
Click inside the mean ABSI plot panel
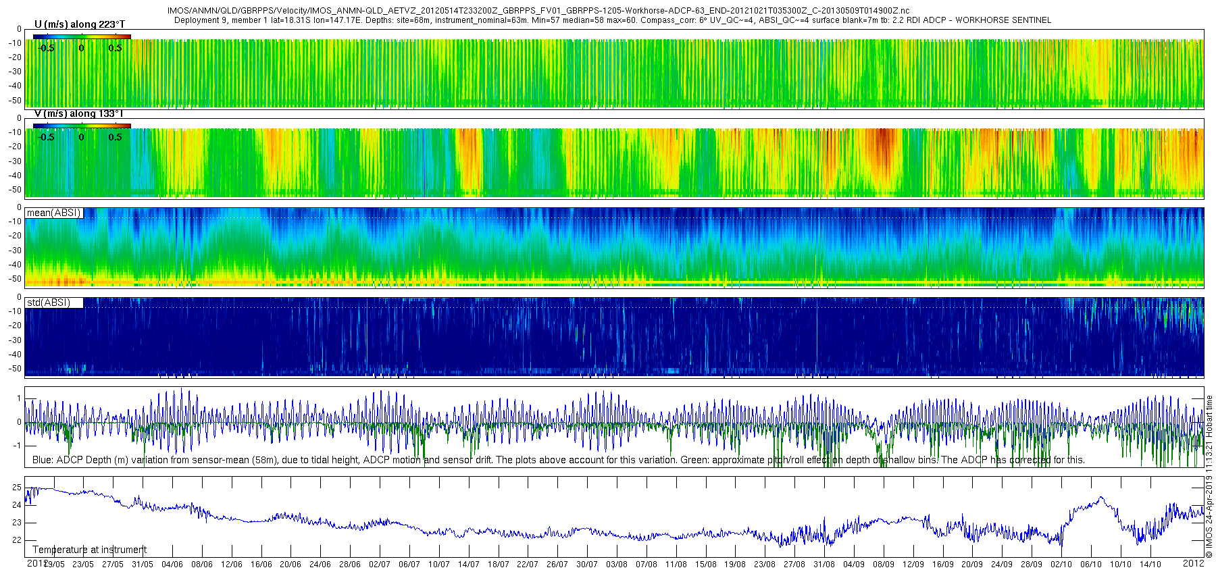[614, 248]
